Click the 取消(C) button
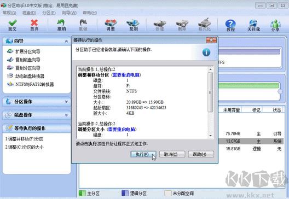The width and height of the screenshot is (289, 199). click(x=172, y=154)
